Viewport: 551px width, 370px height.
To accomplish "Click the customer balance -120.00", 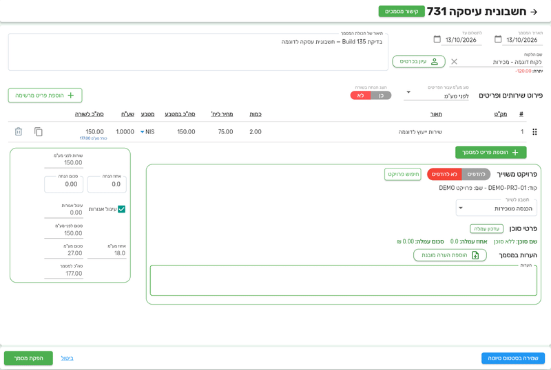I will tap(523, 72).
